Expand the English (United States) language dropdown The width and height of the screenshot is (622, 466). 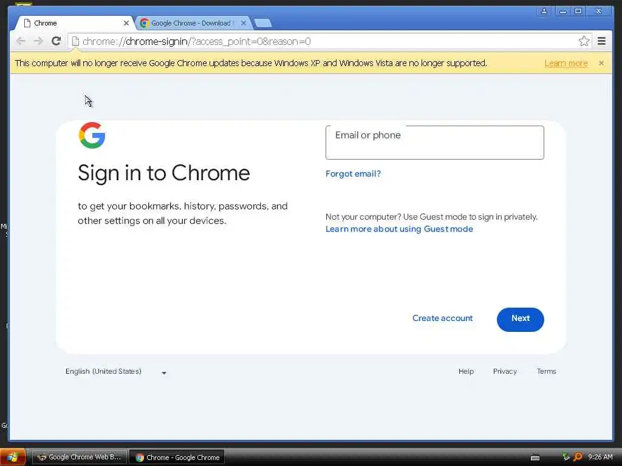tap(116, 372)
